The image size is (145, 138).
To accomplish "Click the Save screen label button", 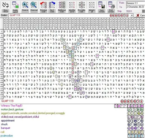I will 101,11.
